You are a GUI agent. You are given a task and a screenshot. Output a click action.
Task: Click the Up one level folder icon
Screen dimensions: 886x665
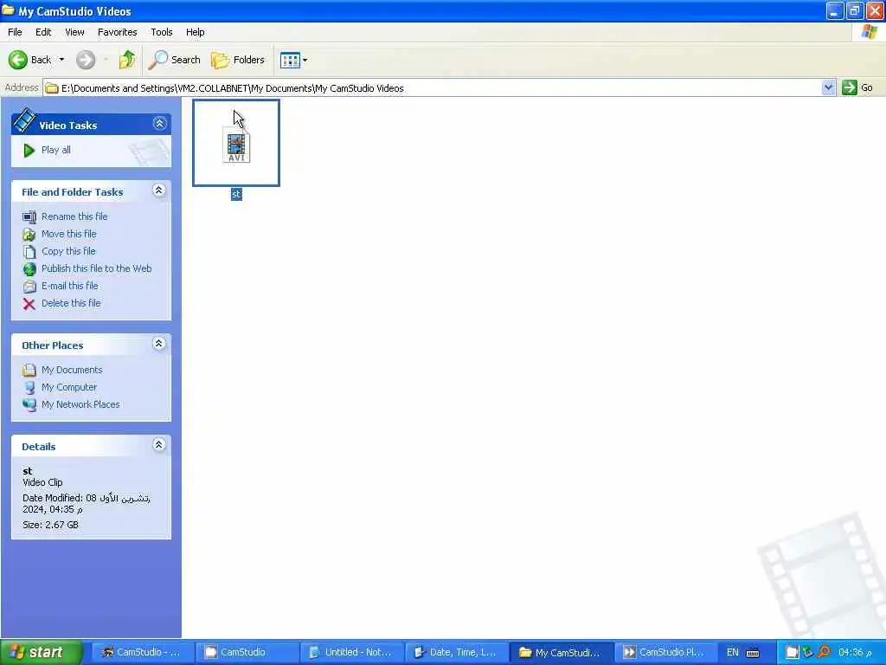click(127, 60)
